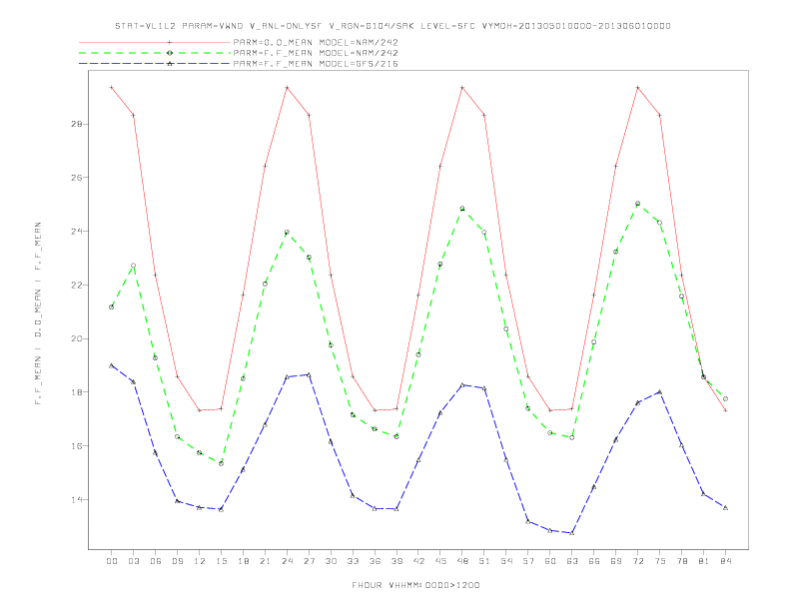
Task: Click x-axis tick label 78
Action: pos(682,561)
